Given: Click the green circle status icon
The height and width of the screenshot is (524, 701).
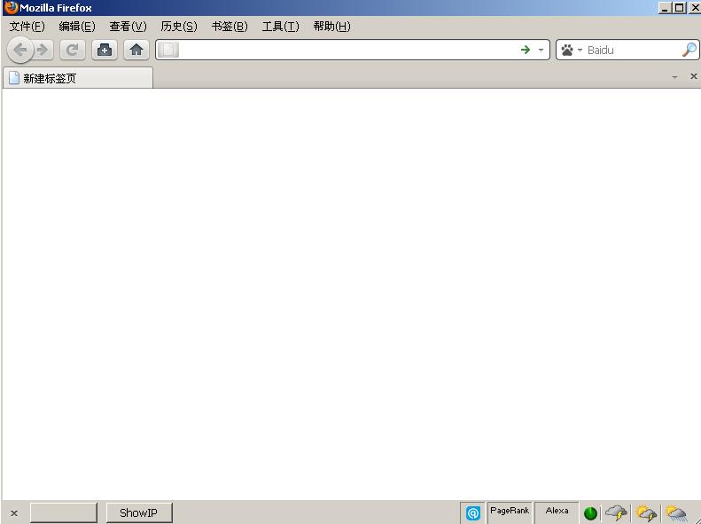Looking at the screenshot, I should pos(590,513).
